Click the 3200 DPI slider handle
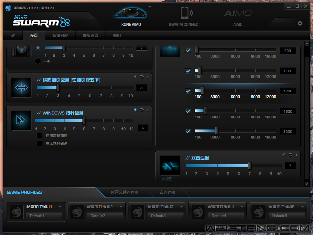 tap(216, 131)
